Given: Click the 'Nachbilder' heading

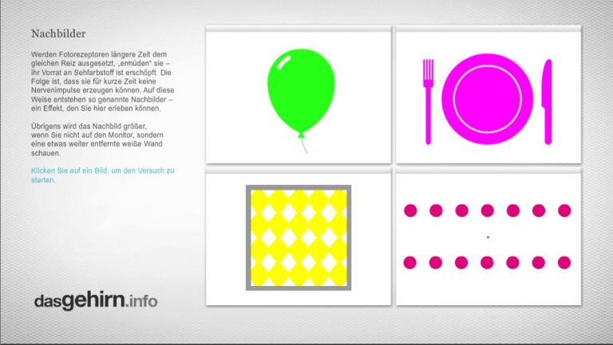Looking at the screenshot, I should 58,34.
